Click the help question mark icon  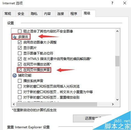(x=112, y=3)
